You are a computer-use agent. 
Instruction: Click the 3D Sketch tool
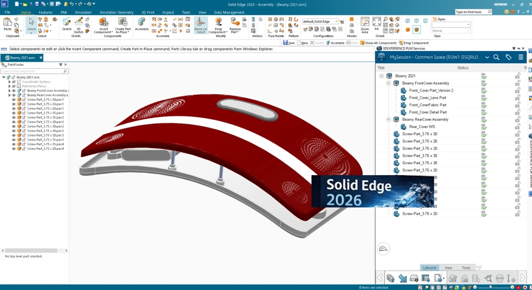pyautogui.click(x=79, y=25)
